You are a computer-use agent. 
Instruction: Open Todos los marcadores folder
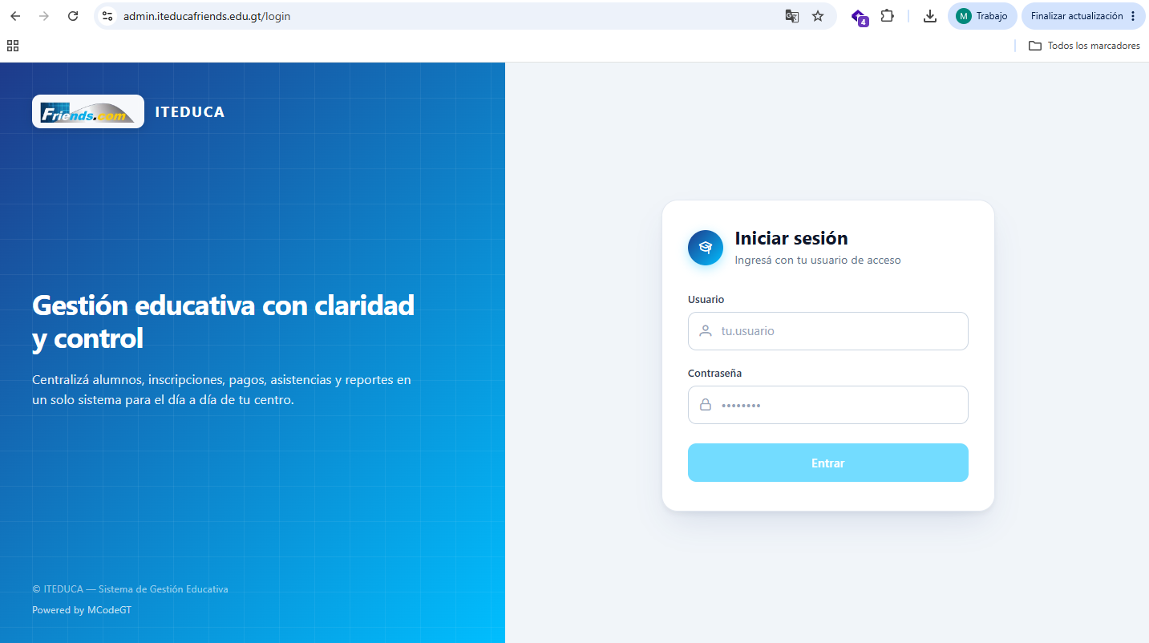tap(1084, 46)
